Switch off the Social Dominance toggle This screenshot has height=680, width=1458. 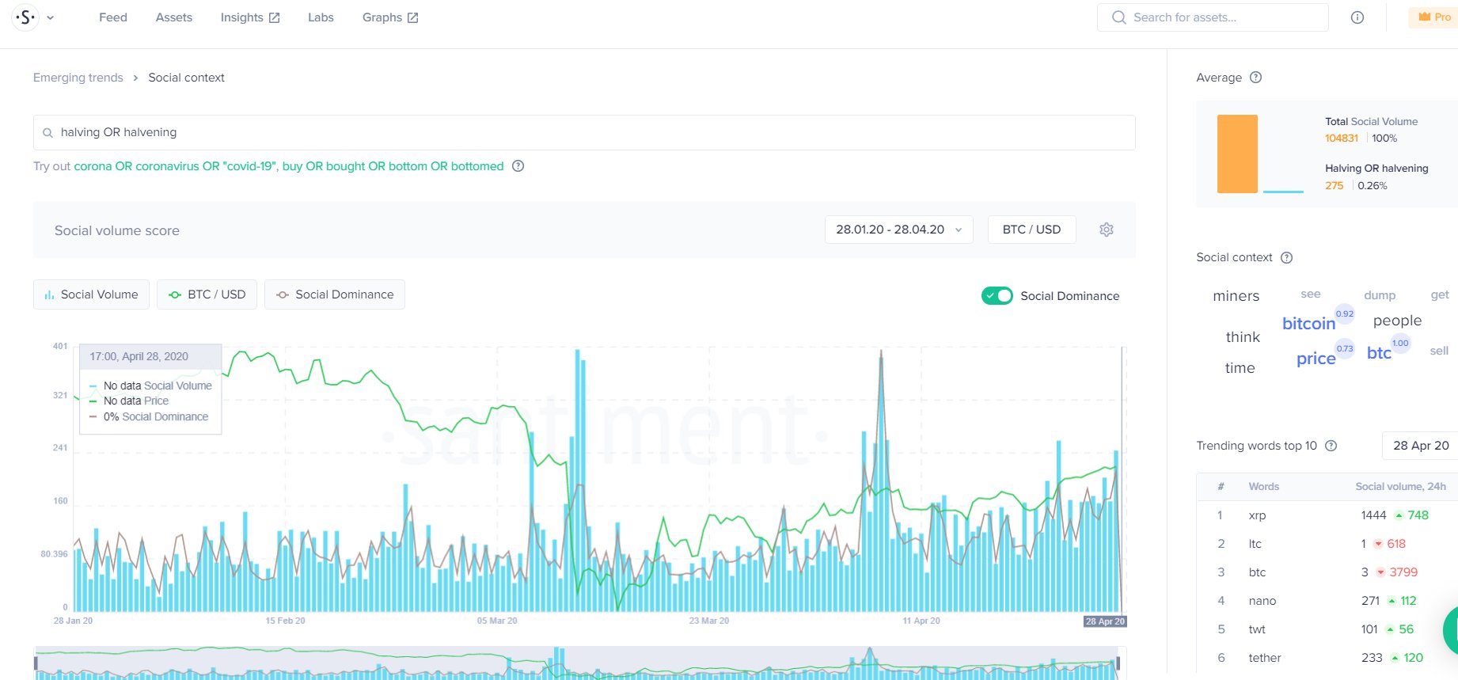997,296
